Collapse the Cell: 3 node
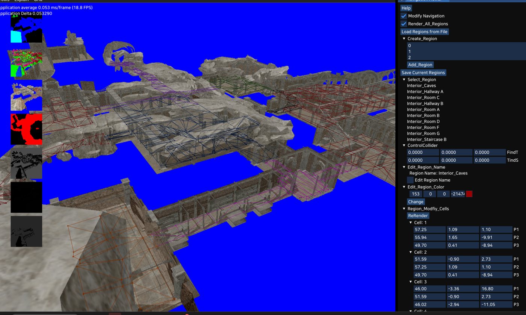Viewport: 526px width, 315px height. (x=411, y=282)
